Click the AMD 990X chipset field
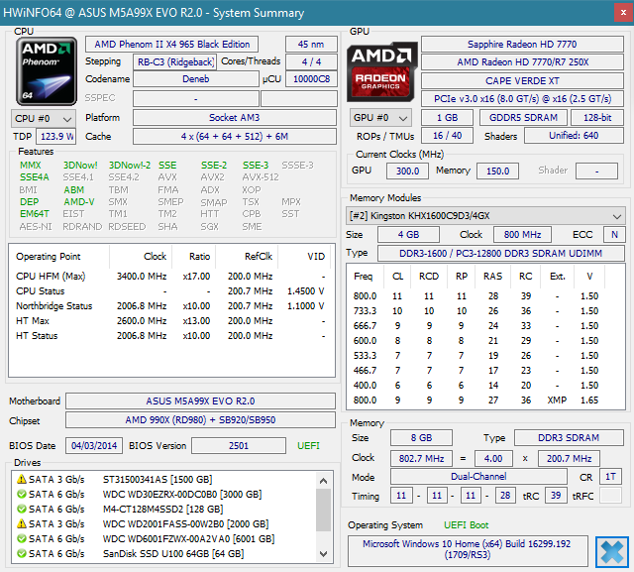The height and width of the screenshot is (572, 634). (200, 420)
